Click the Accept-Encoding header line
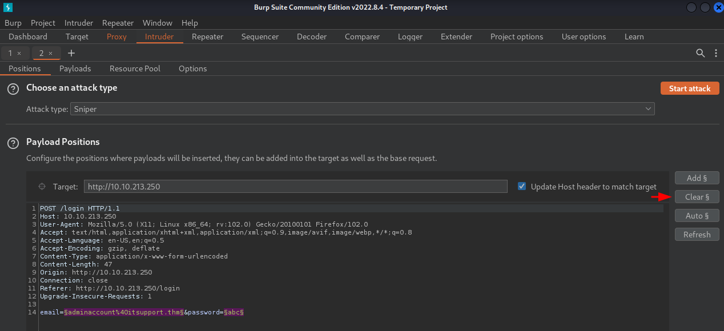The height and width of the screenshot is (331, 724). click(100, 248)
